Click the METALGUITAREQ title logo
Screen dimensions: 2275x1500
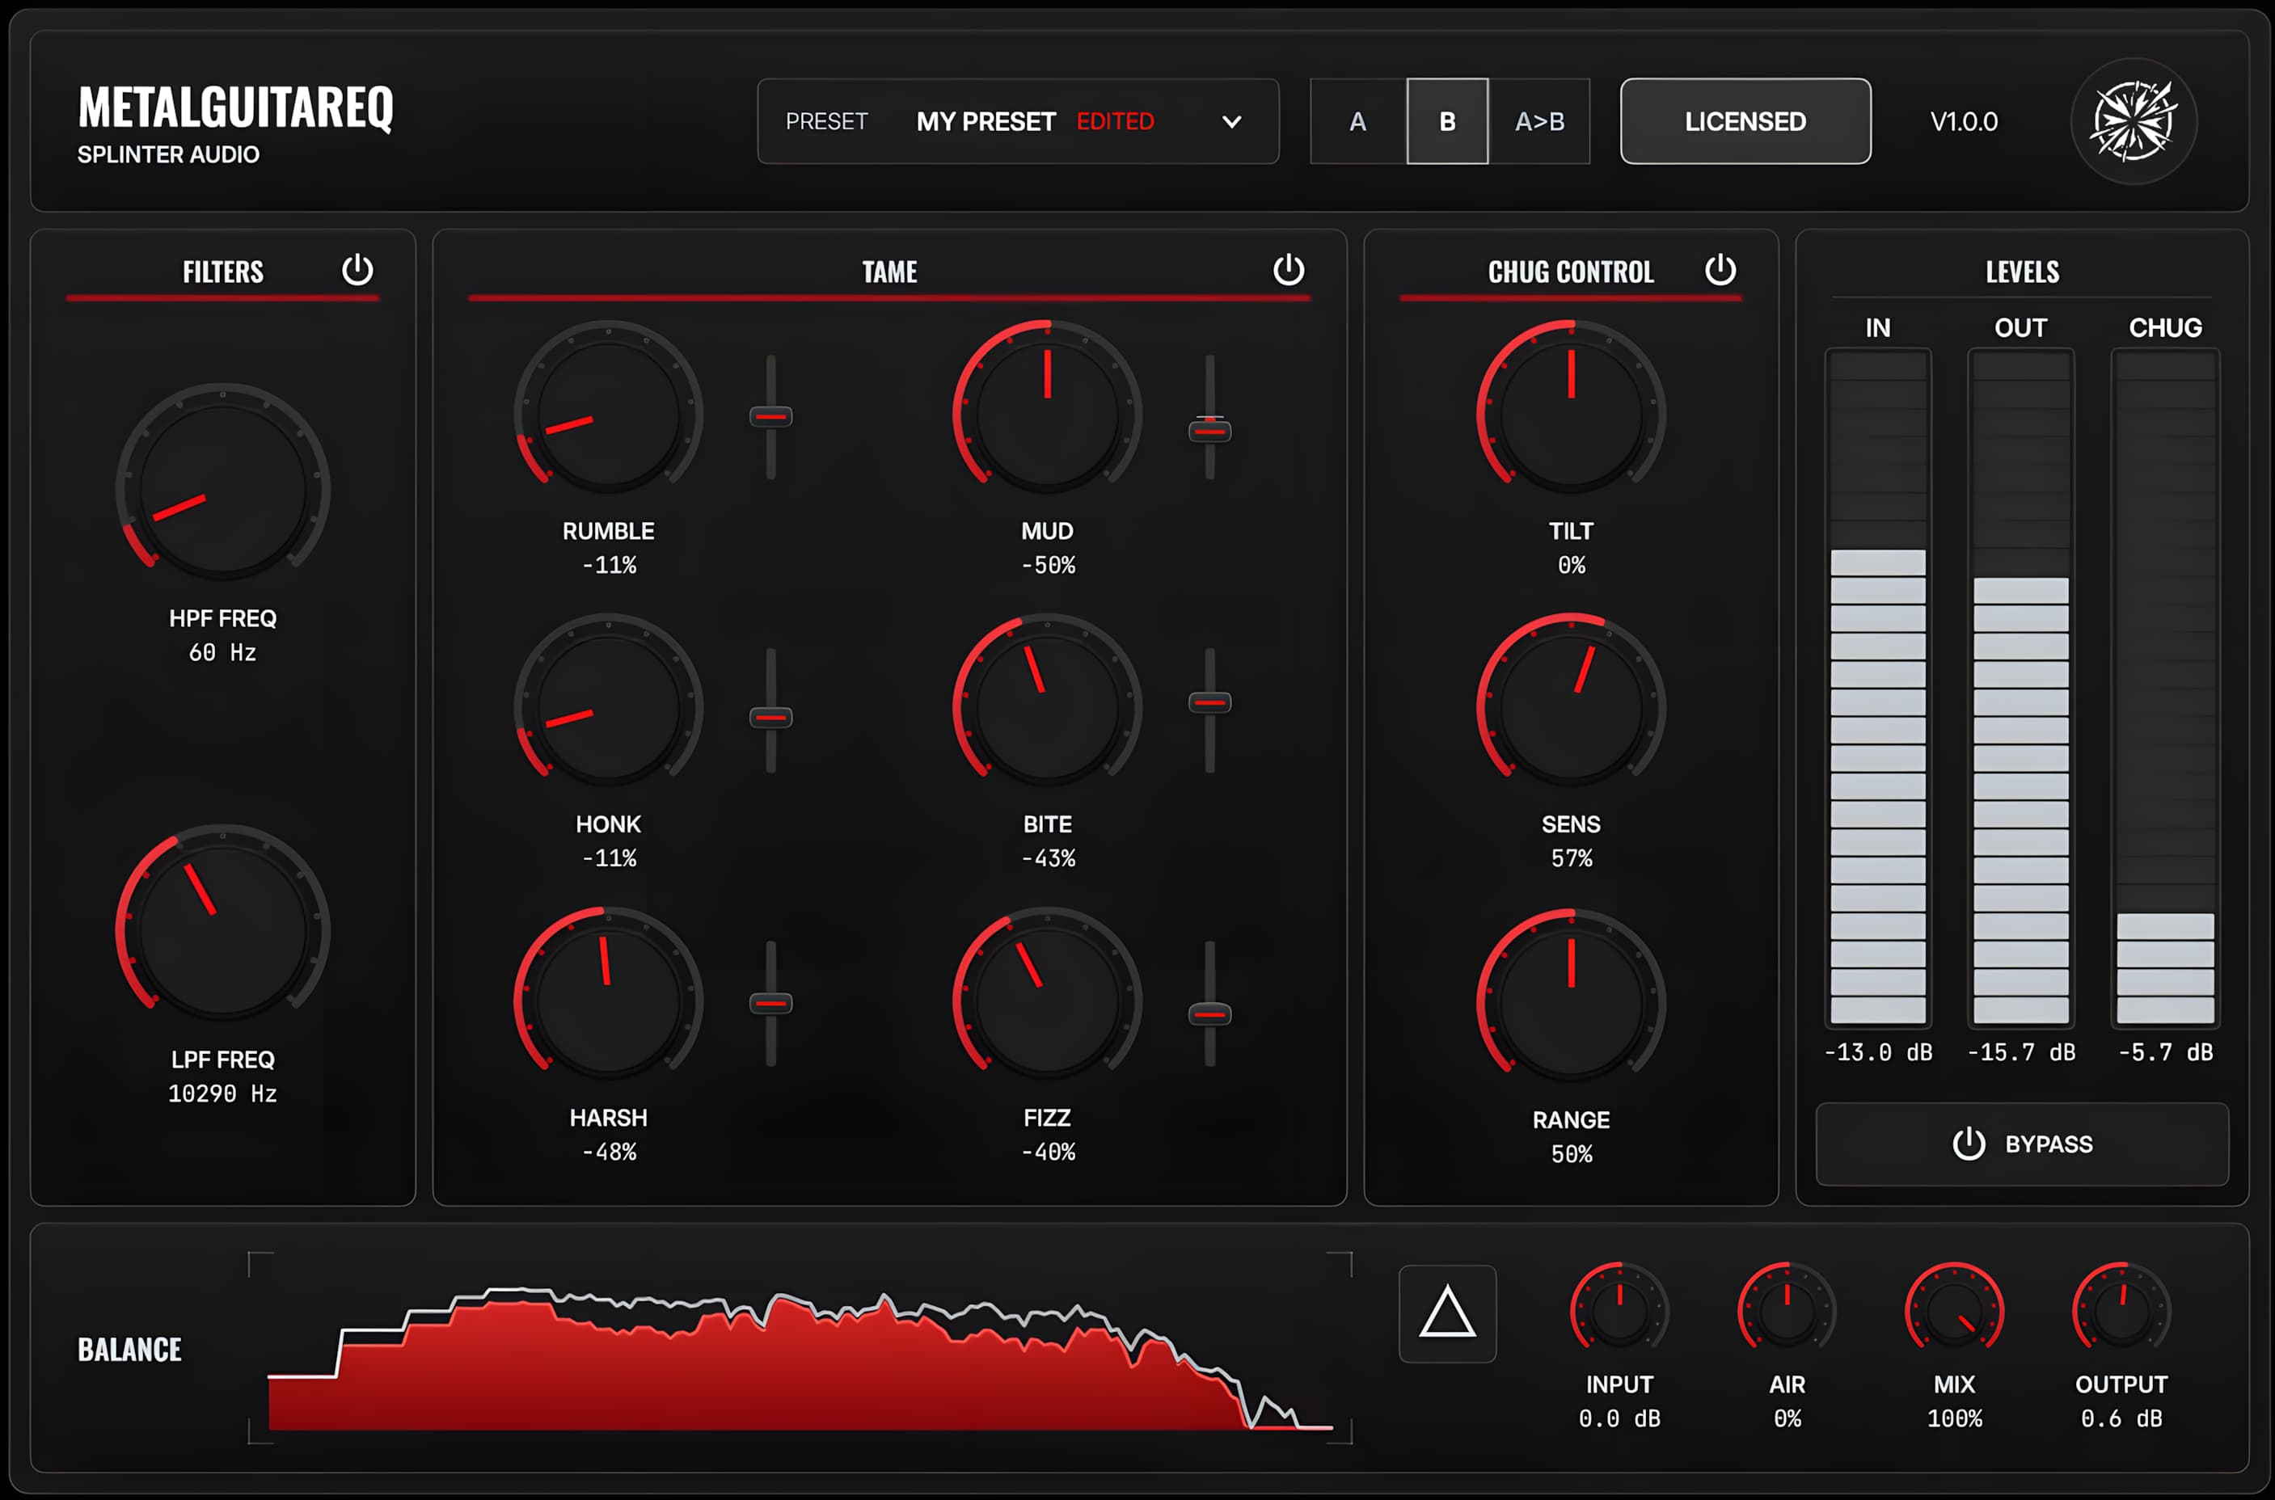pyautogui.click(x=235, y=107)
